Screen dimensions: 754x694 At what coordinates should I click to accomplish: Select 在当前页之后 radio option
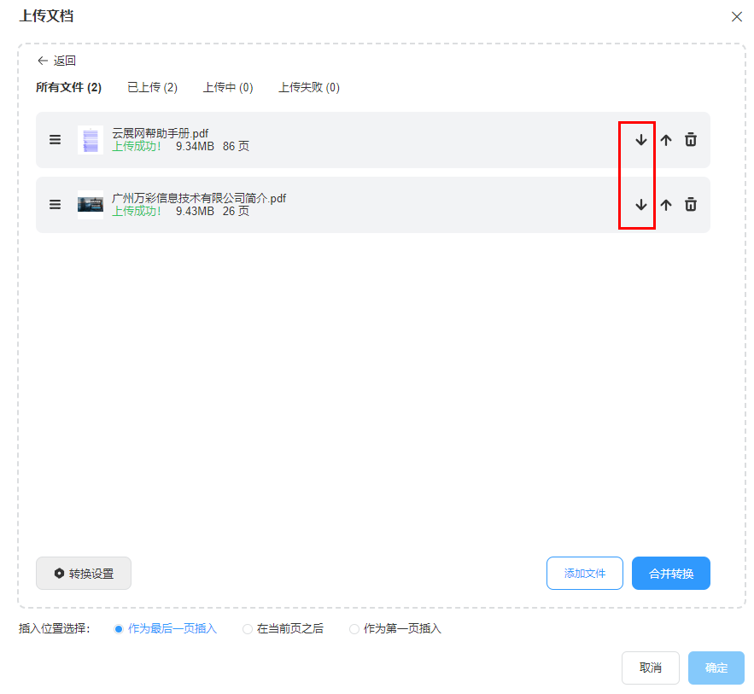pos(248,629)
